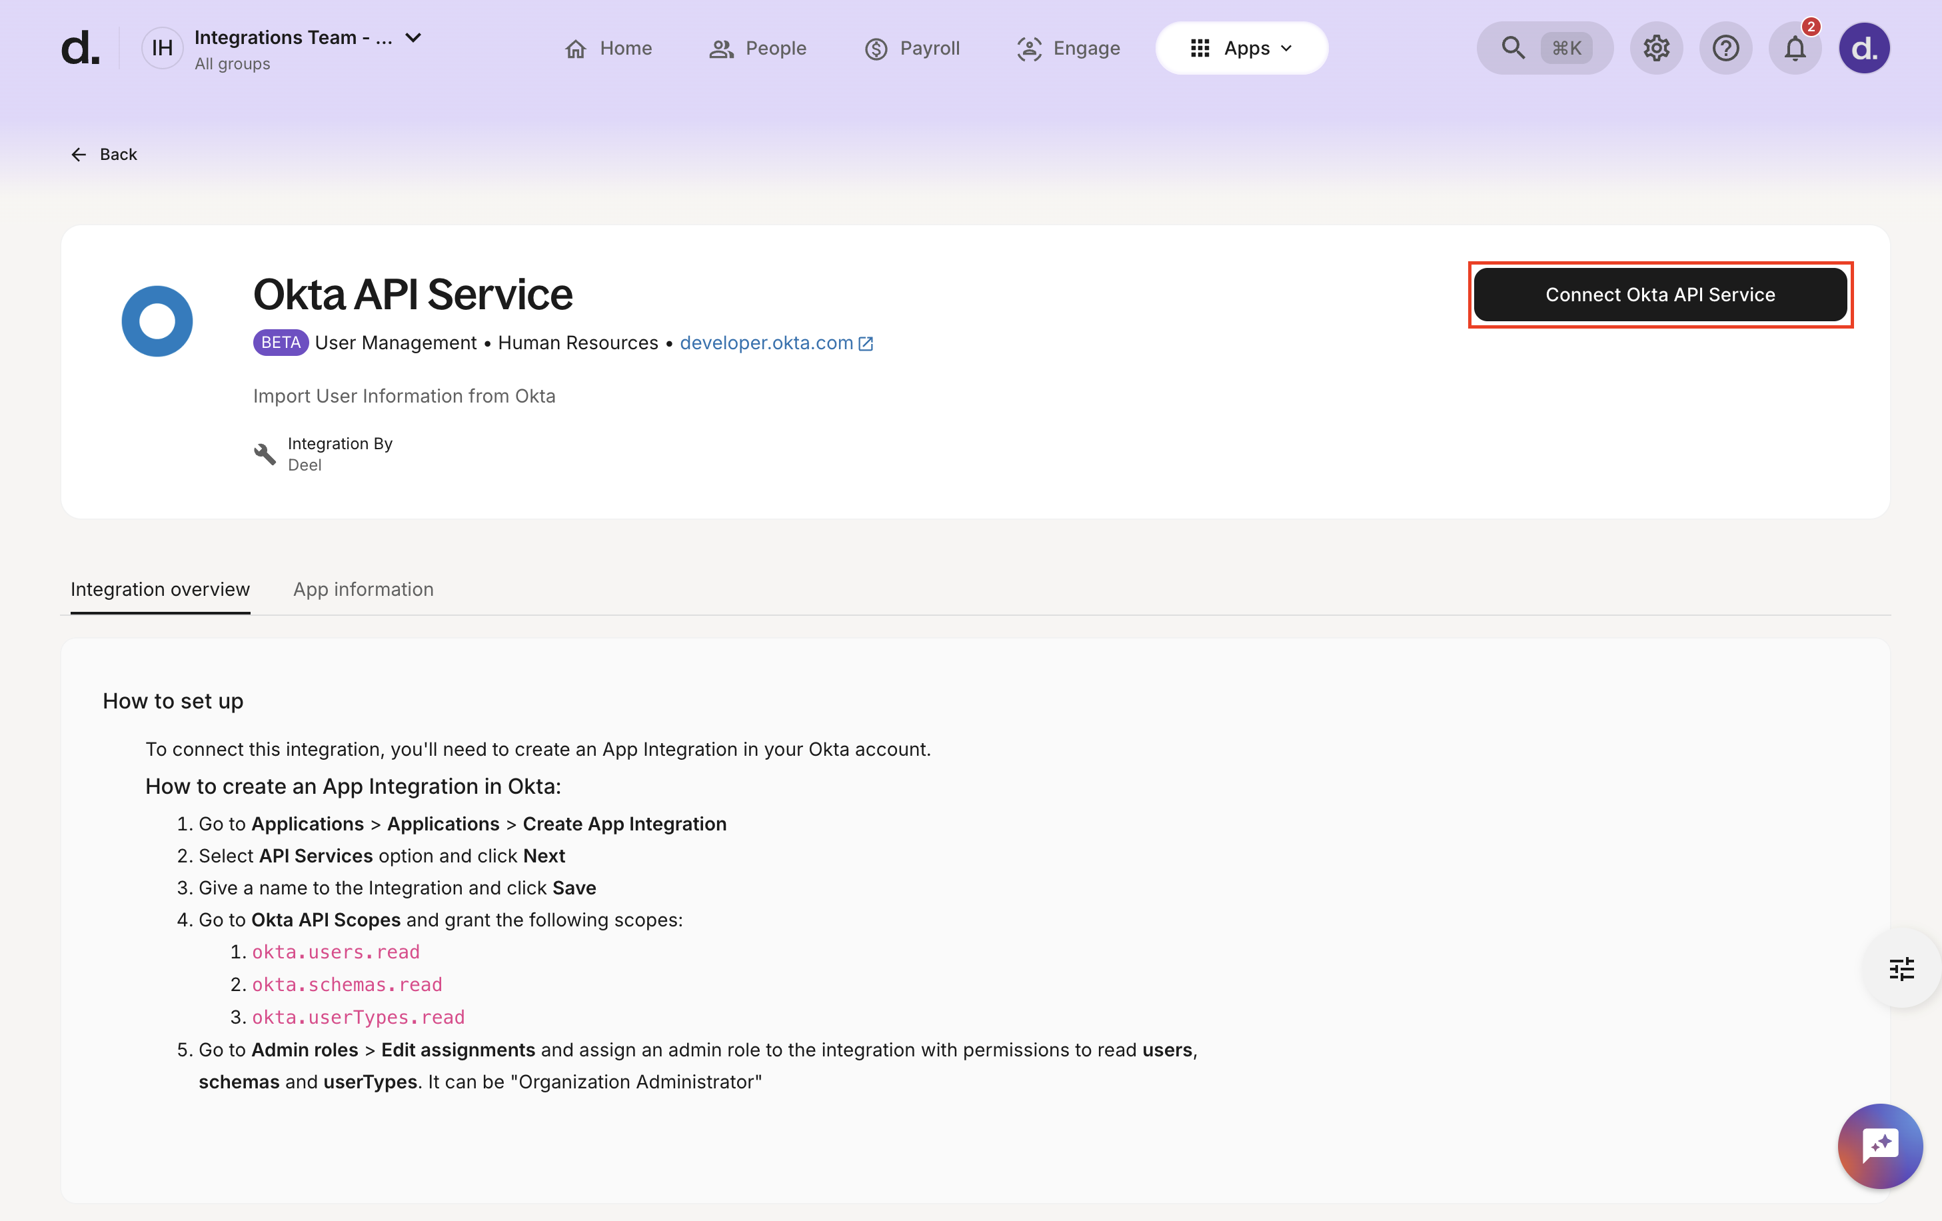
Task: Open the help center icon
Action: click(x=1726, y=47)
